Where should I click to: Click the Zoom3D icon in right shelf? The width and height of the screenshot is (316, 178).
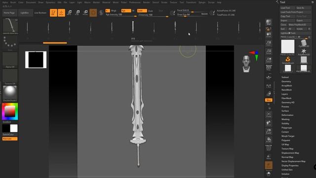[x=269, y=132]
